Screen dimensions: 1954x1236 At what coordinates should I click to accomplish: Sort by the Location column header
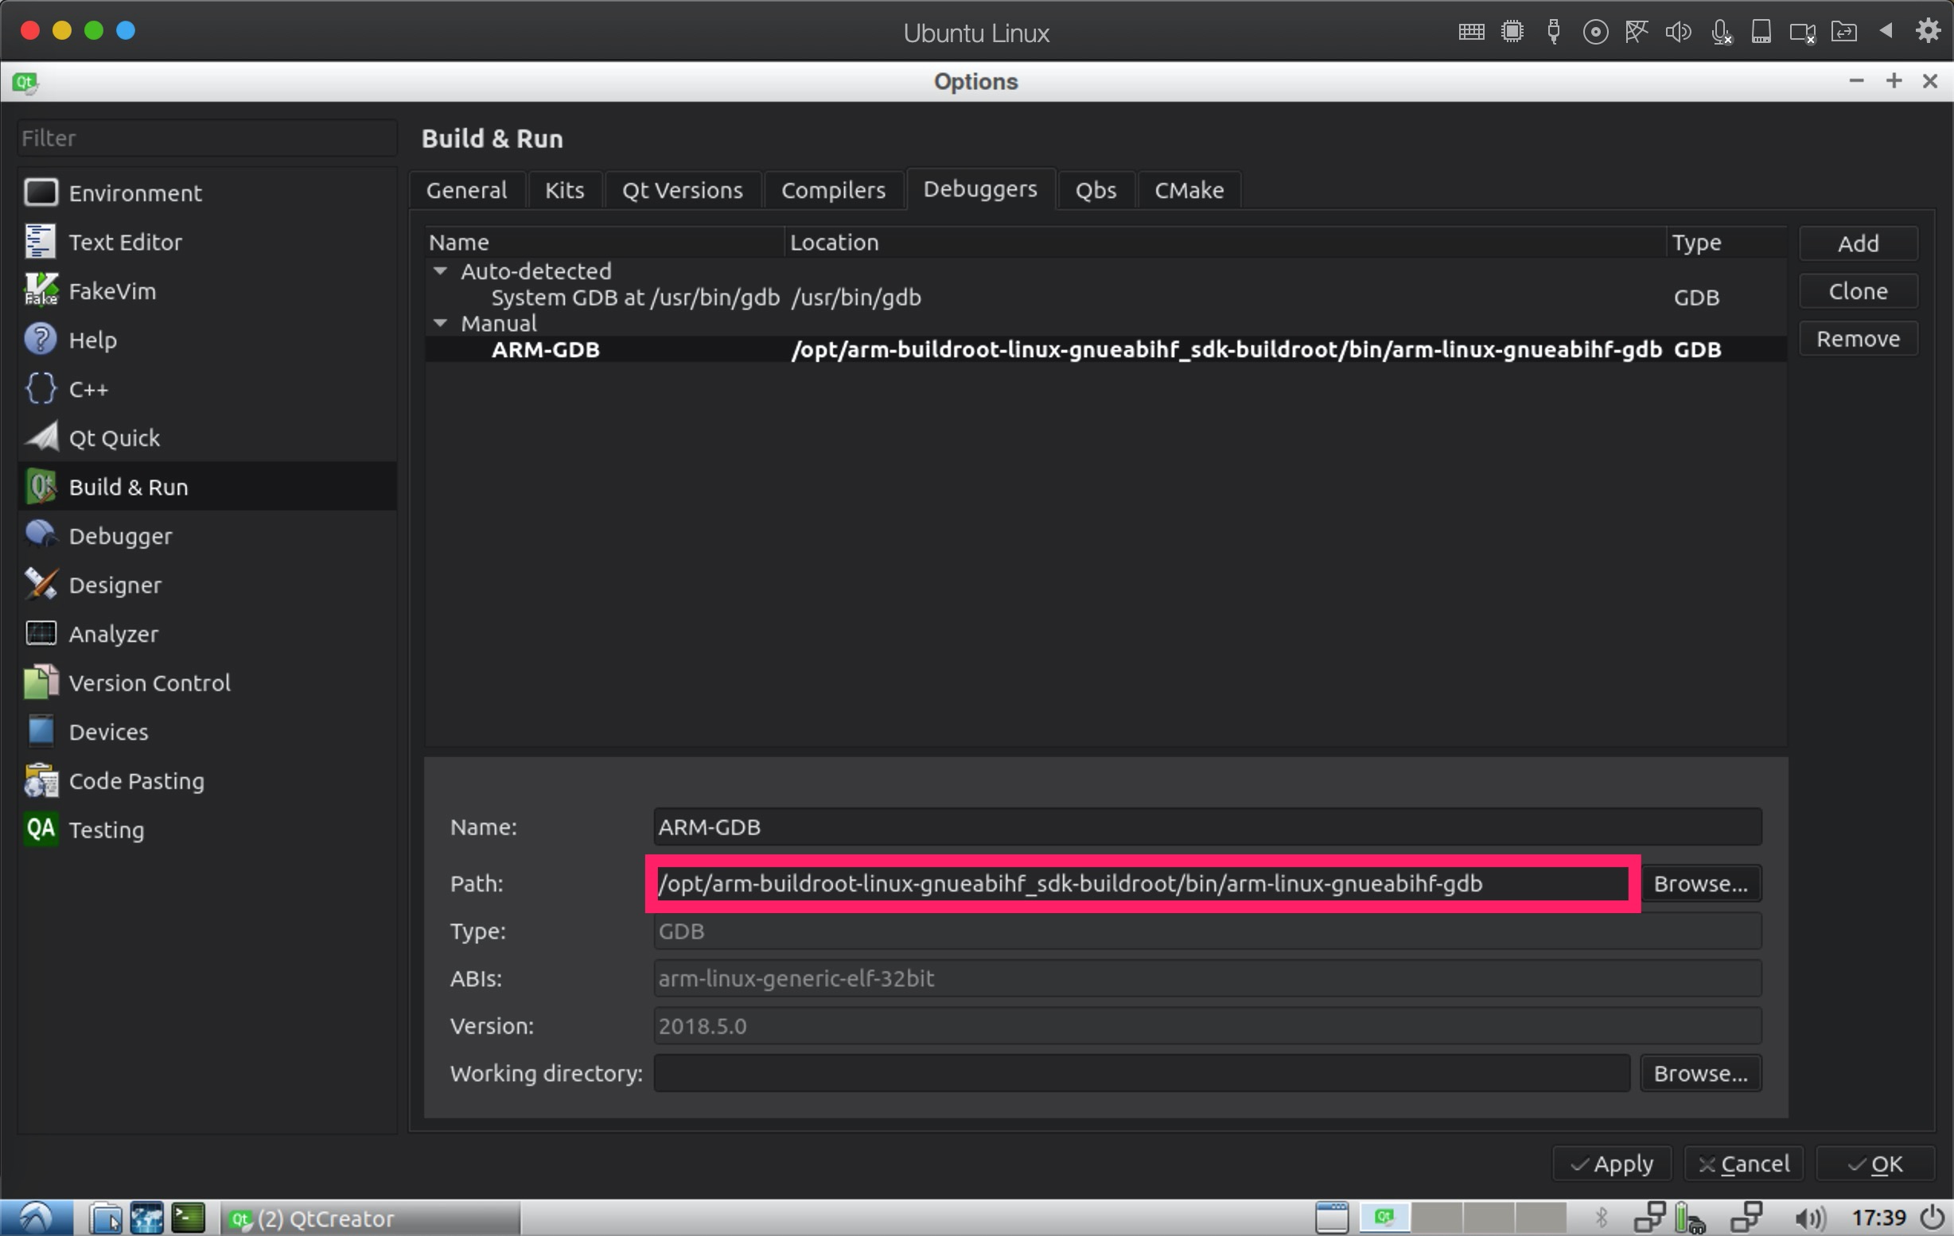[1225, 243]
